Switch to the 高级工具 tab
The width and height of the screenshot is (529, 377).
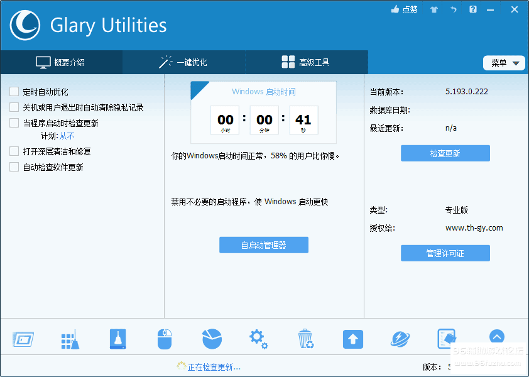(x=306, y=62)
